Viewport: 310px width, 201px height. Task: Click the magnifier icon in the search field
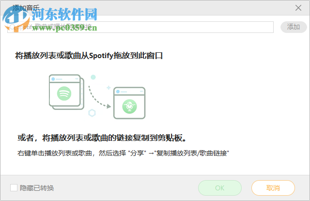[x=12, y=27]
